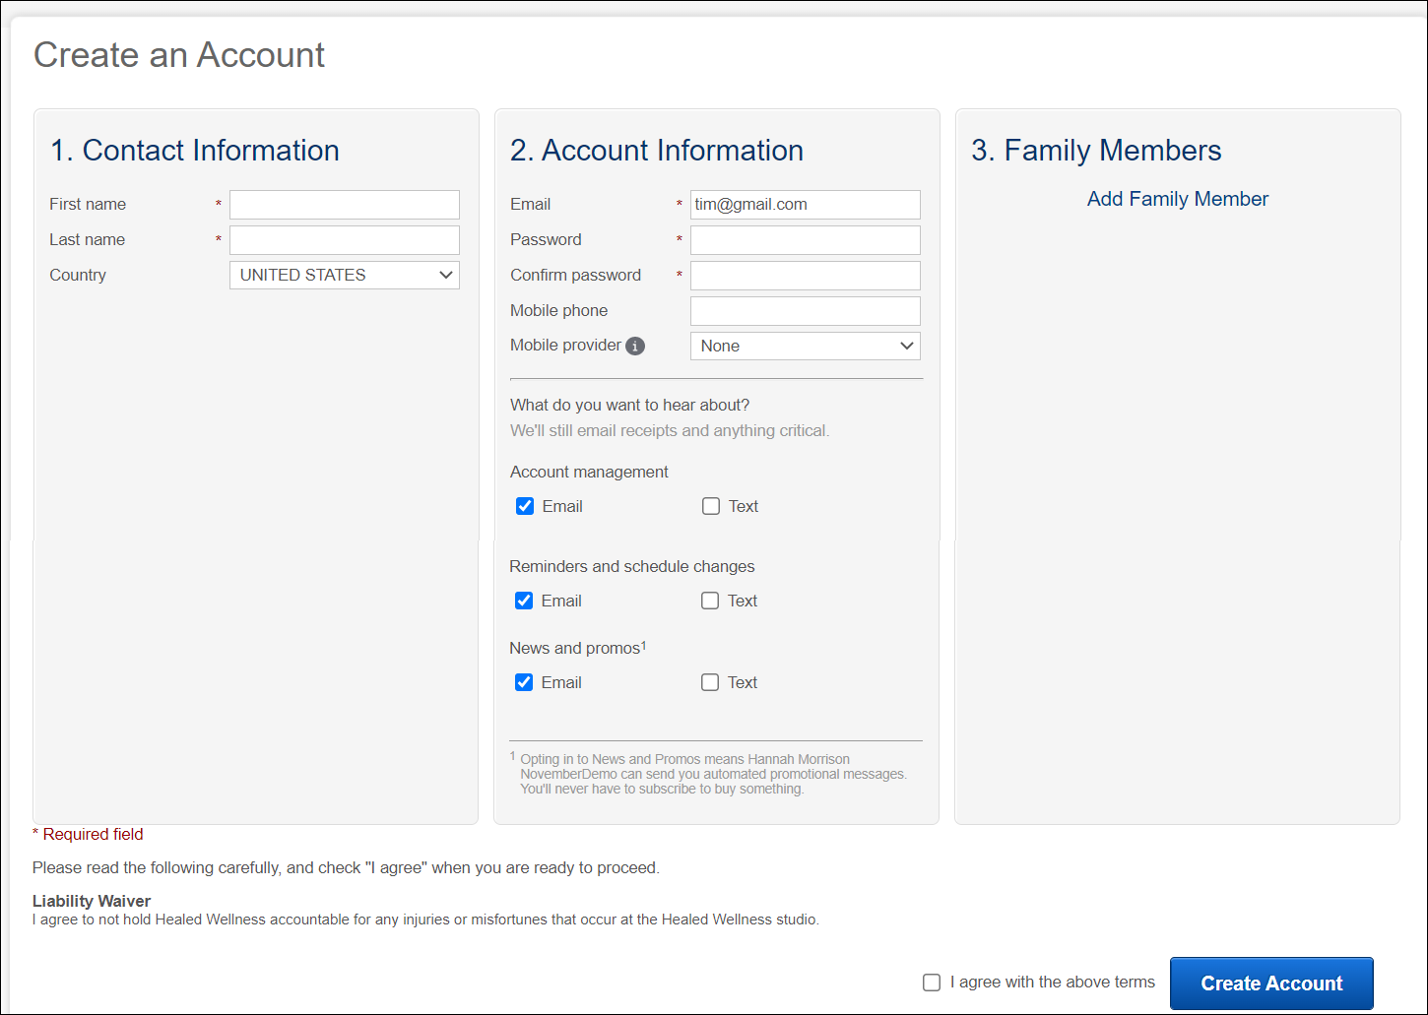The width and height of the screenshot is (1428, 1015).
Task: Open the Mobile provider dropdown
Action: pos(805,346)
